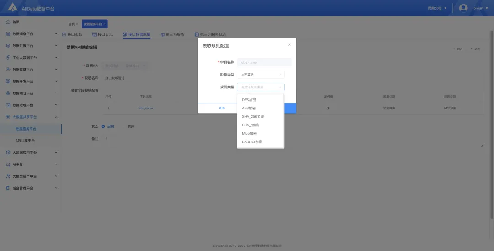Choose SHA_256加密 from the rule list
This screenshot has height=251, width=494.
[261, 117]
